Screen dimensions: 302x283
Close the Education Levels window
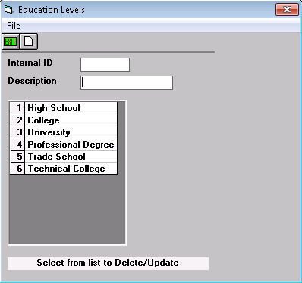287,10
